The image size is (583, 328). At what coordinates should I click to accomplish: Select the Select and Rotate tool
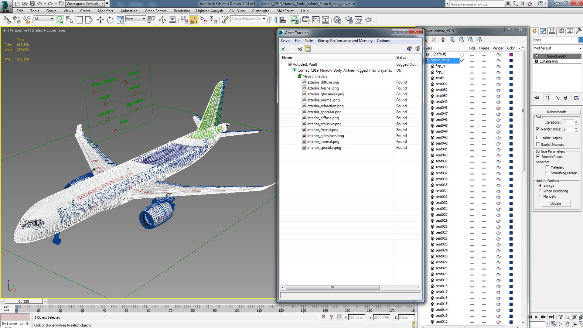pos(110,20)
